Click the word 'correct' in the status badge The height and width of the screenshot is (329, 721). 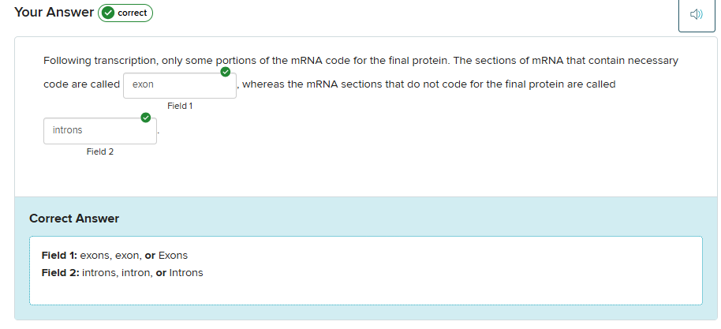[x=133, y=13]
